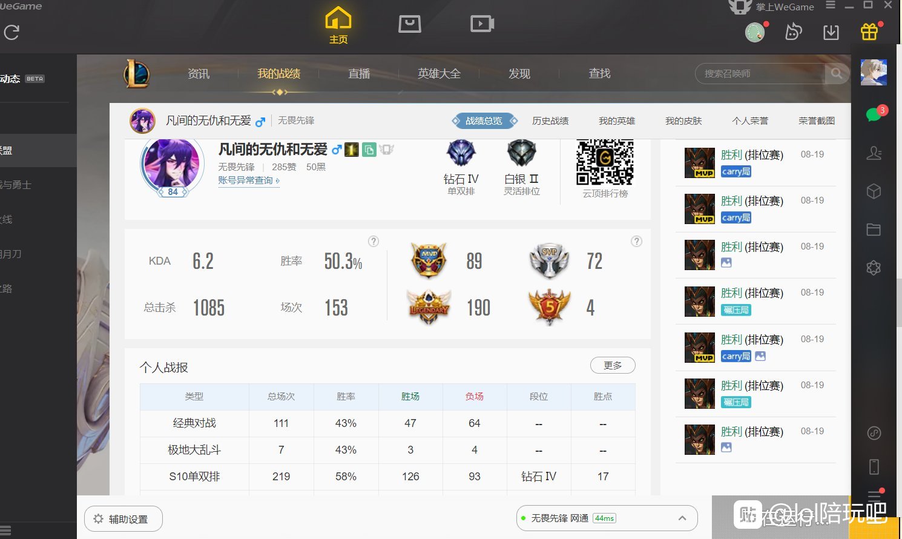
Task: Open the 查找 tab
Action: [600, 73]
